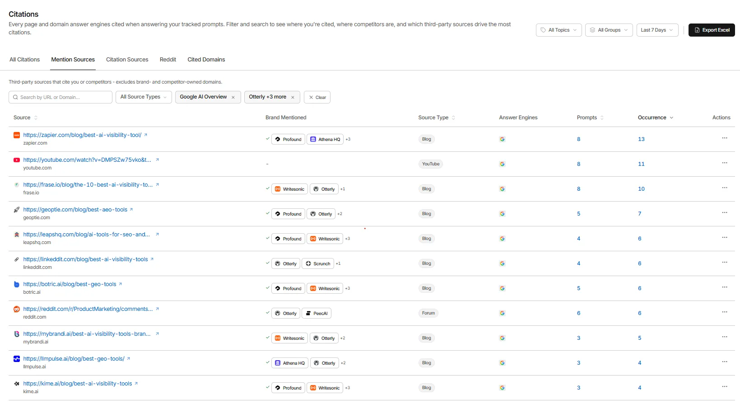Open actions menu for geoptie.com row
Viewport: 740px width, 404px height.
(x=725, y=213)
